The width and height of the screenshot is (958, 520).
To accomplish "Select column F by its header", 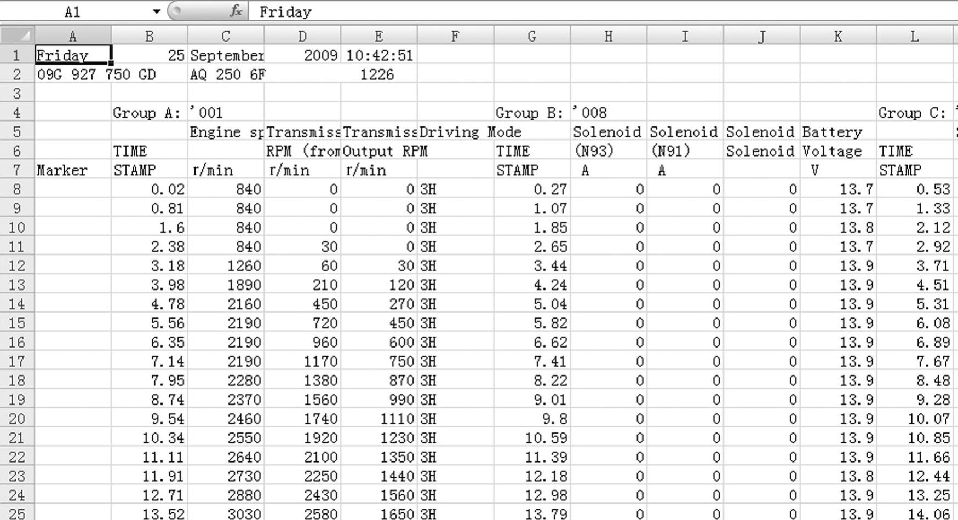I will pyautogui.click(x=456, y=36).
